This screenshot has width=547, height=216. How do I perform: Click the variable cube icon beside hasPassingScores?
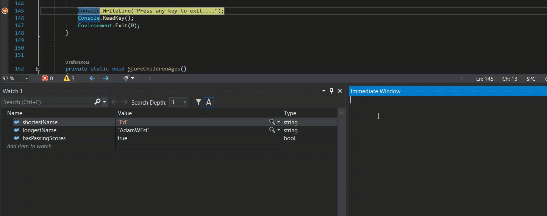click(16, 138)
